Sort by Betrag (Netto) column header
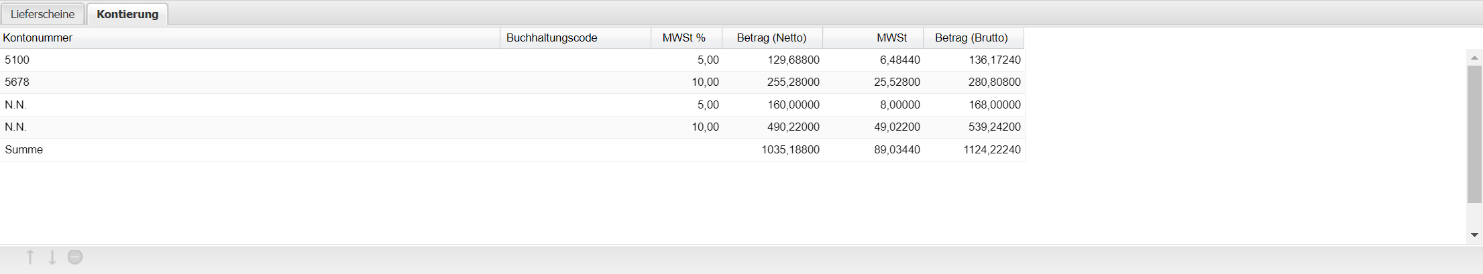 click(x=771, y=38)
